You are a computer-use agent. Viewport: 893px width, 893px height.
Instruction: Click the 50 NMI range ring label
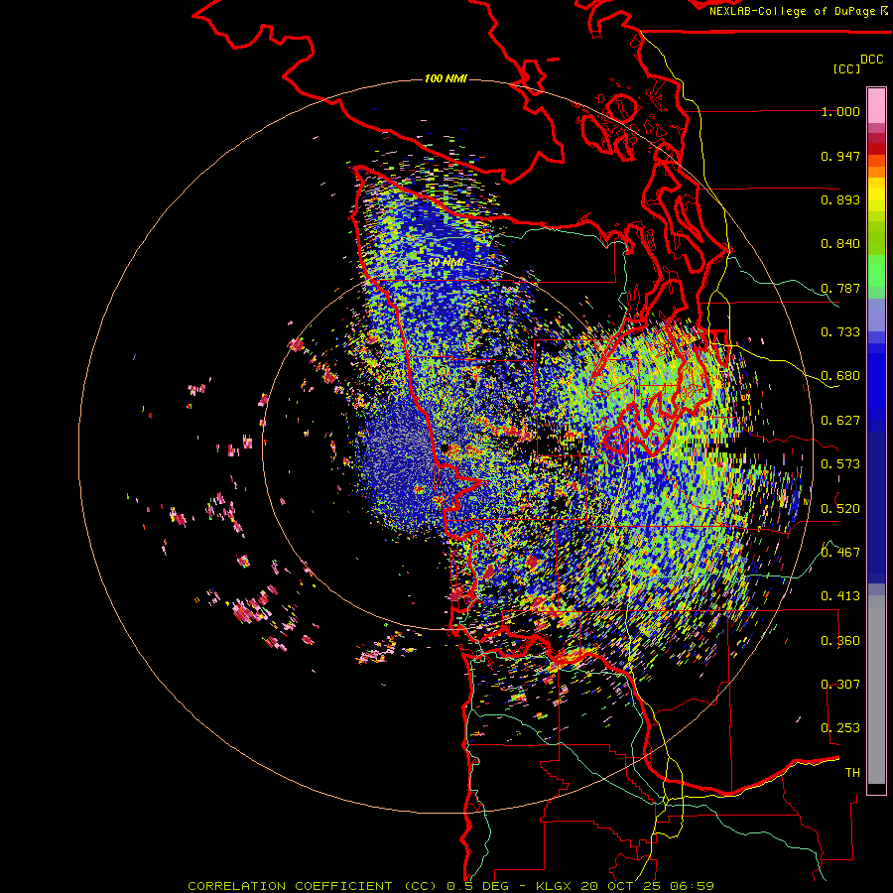tap(446, 263)
